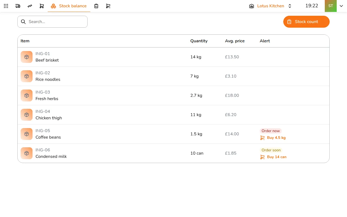Click the £13.50 average price
The height and width of the screenshot is (217, 347).
point(232,57)
